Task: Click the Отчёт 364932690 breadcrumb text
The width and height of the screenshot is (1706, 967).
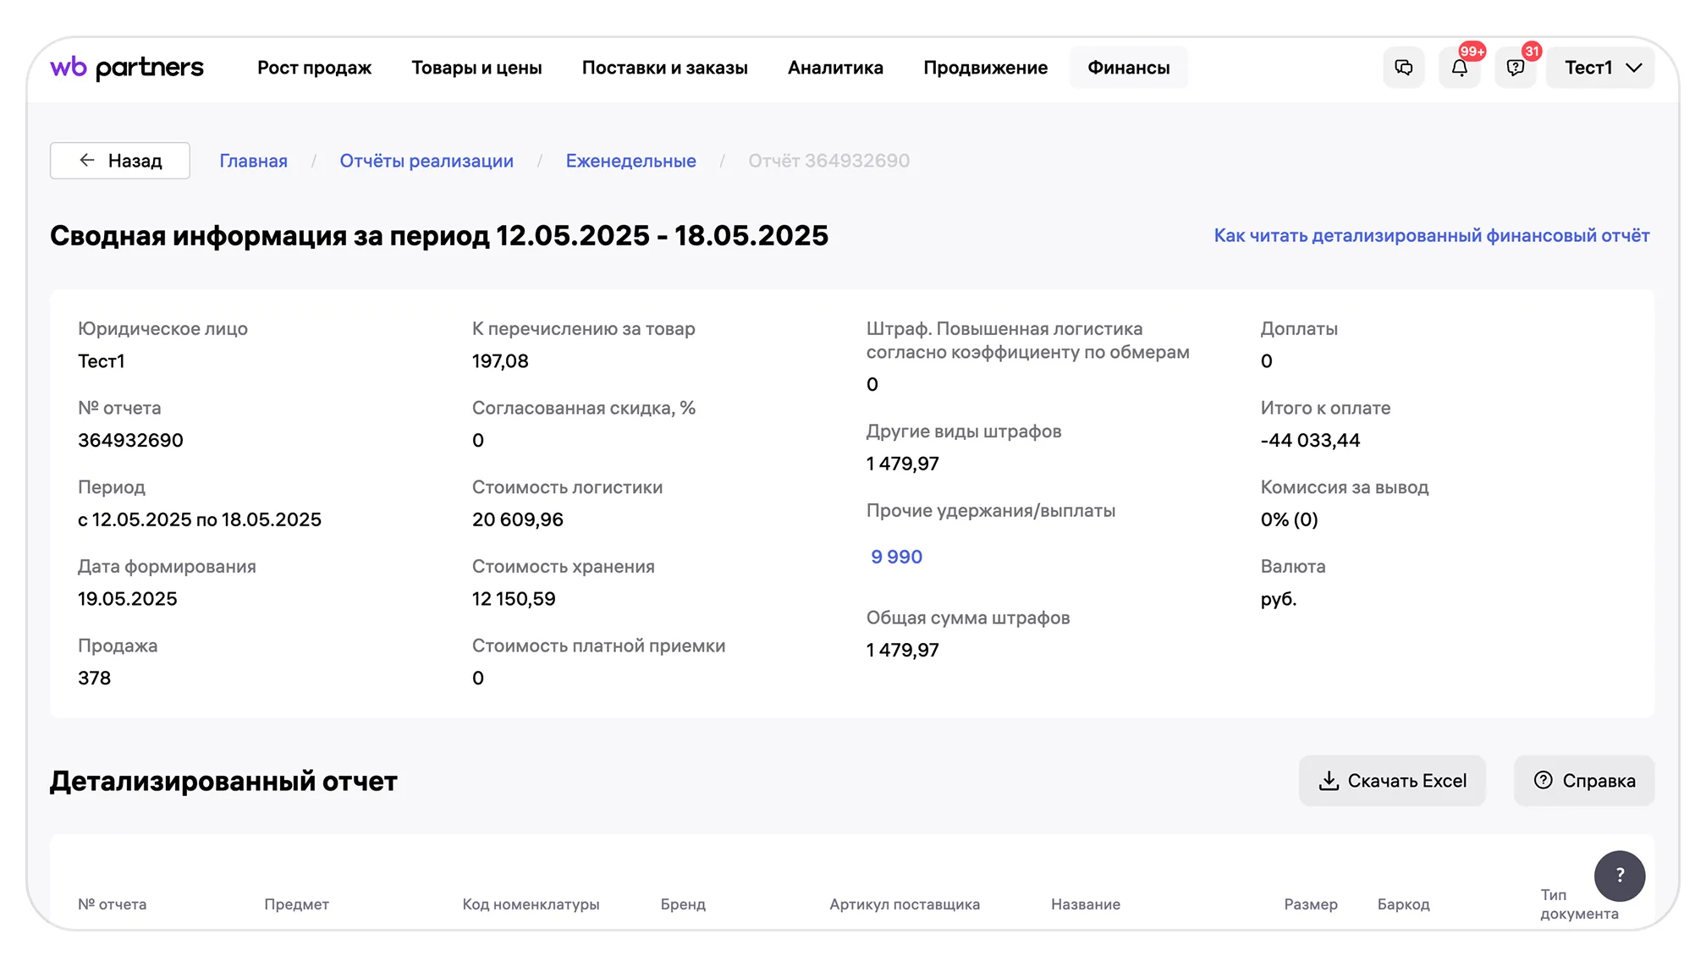Action: [829, 161]
